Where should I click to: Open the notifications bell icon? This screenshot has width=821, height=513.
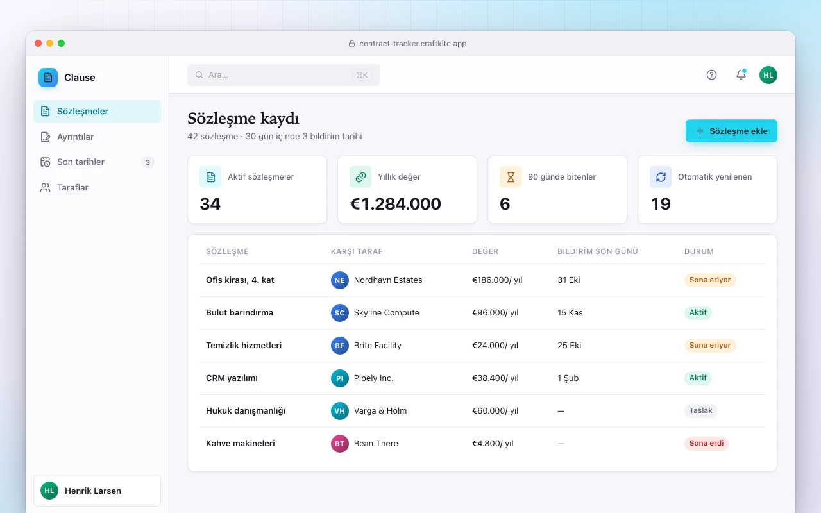tap(741, 75)
